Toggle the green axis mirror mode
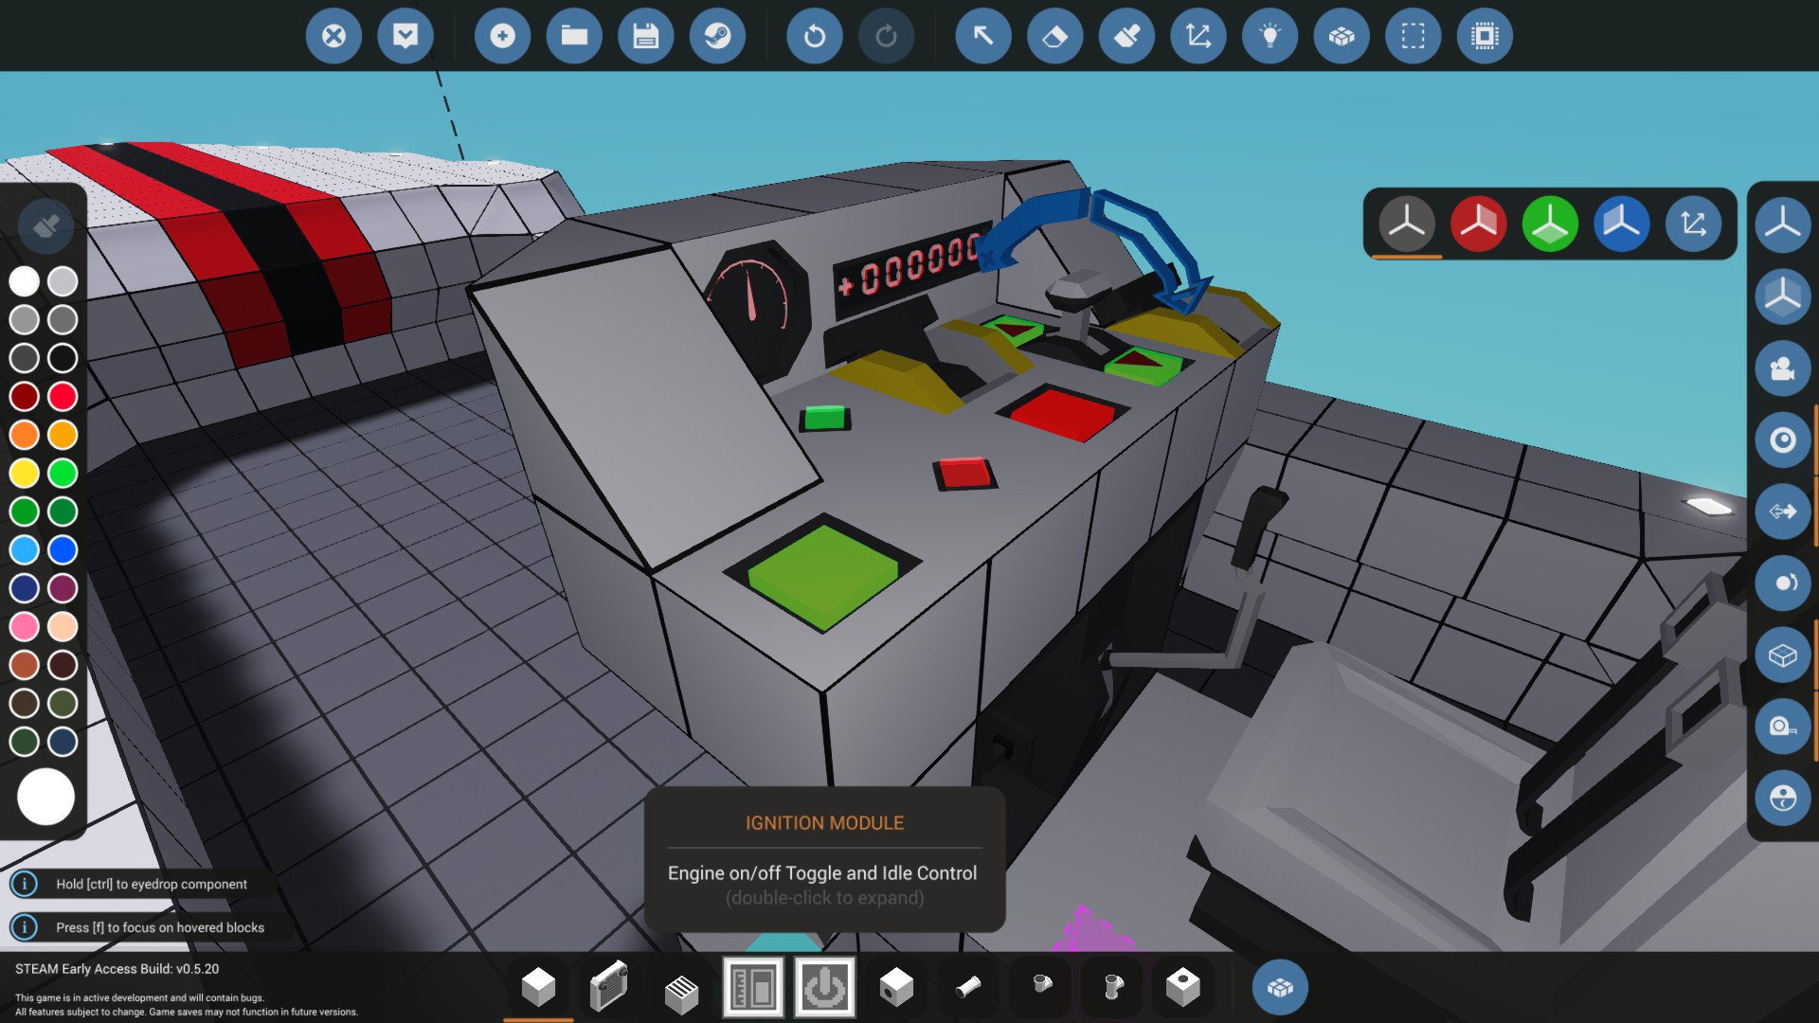This screenshot has height=1023, width=1819. [1550, 224]
